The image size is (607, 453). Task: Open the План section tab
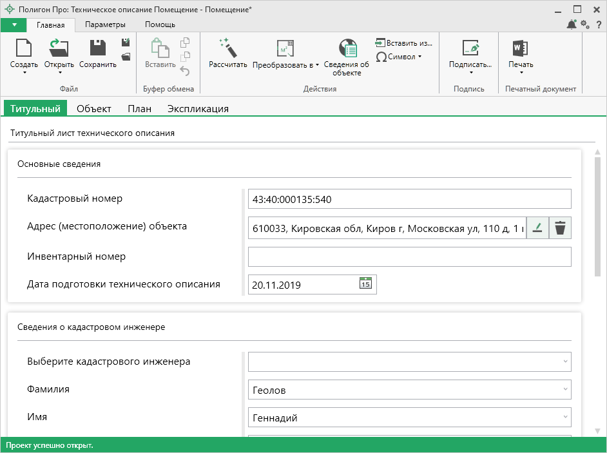tap(139, 108)
